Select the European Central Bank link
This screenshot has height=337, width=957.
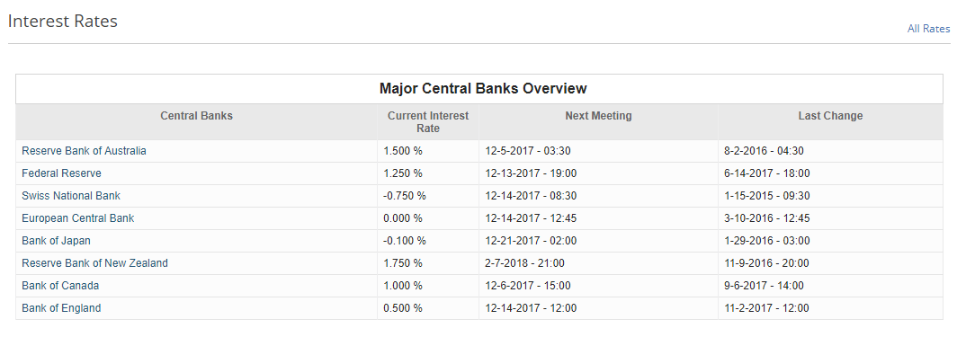pos(78,217)
